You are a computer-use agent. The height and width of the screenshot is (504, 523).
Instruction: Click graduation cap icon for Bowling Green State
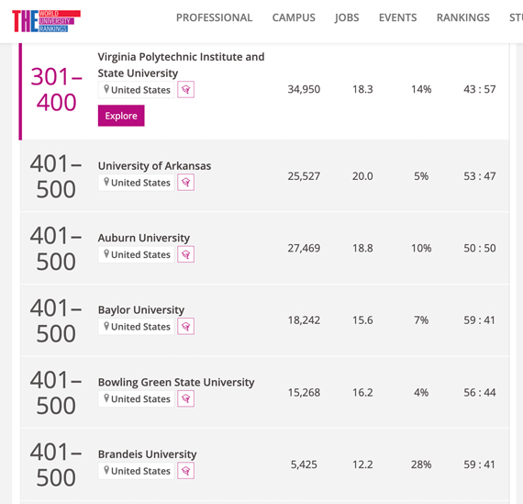(185, 398)
